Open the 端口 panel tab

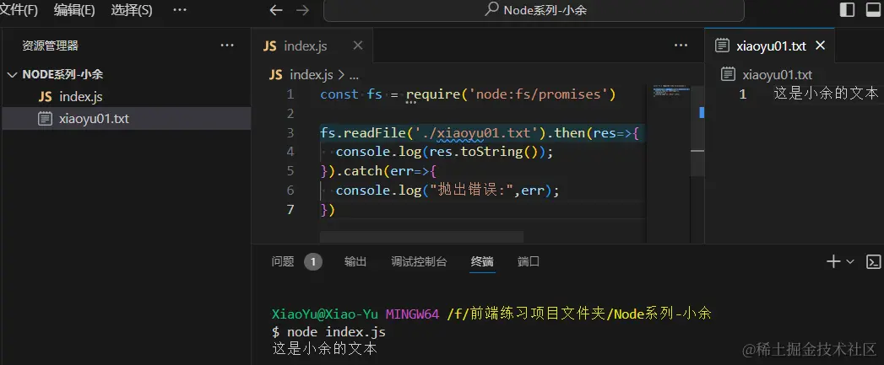tap(529, 261)
